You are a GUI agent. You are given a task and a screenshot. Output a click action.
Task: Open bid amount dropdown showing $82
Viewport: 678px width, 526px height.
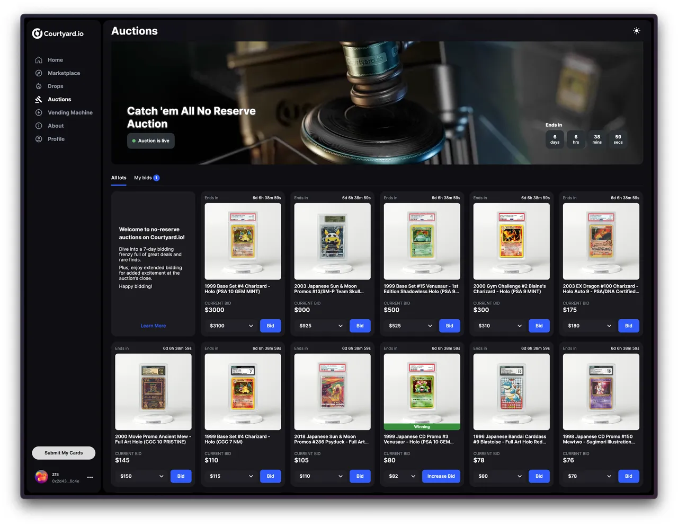tap(402, 476)
